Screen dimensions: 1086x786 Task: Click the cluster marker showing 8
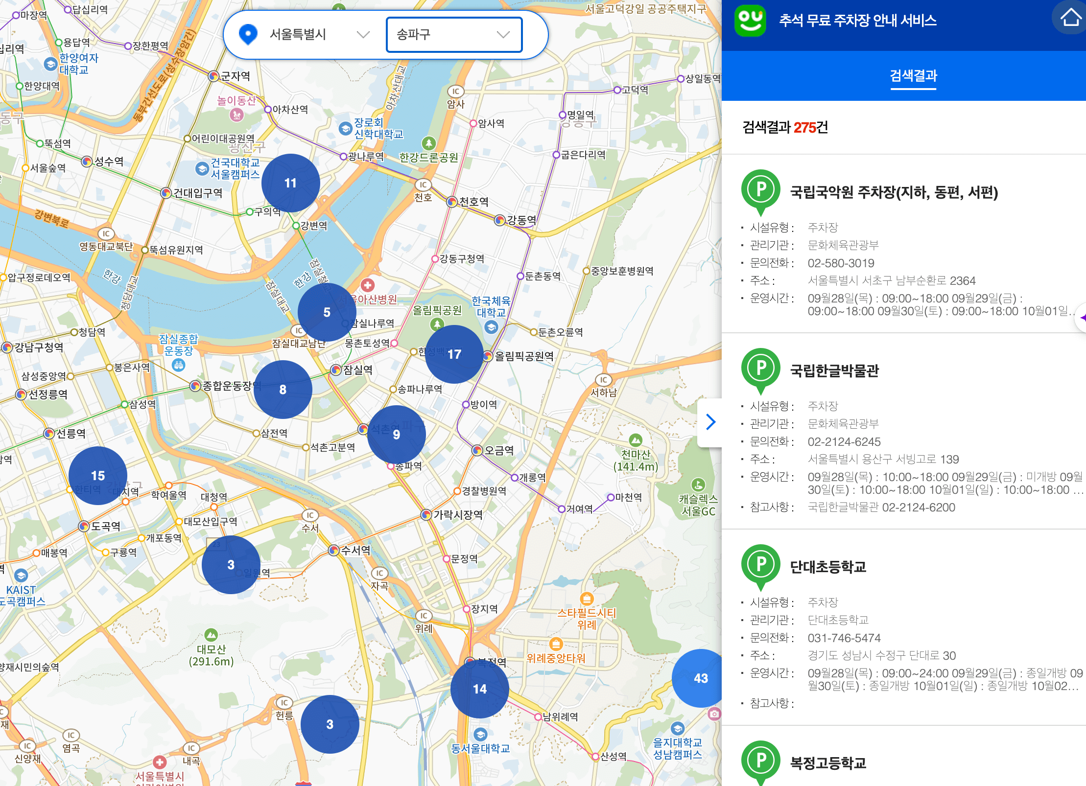click(x=283, y=390)
